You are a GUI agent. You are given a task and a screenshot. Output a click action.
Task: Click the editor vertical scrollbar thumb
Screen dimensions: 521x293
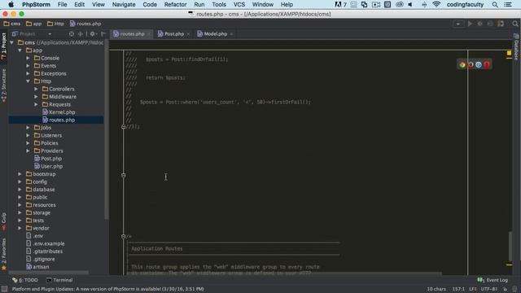click(x=510, y=246)
